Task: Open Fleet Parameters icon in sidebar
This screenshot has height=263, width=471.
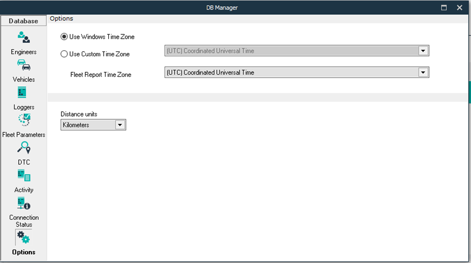Action: click(x=24, y=119)
